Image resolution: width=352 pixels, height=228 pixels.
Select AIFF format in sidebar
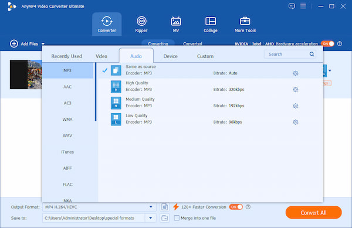click(67, 168)
